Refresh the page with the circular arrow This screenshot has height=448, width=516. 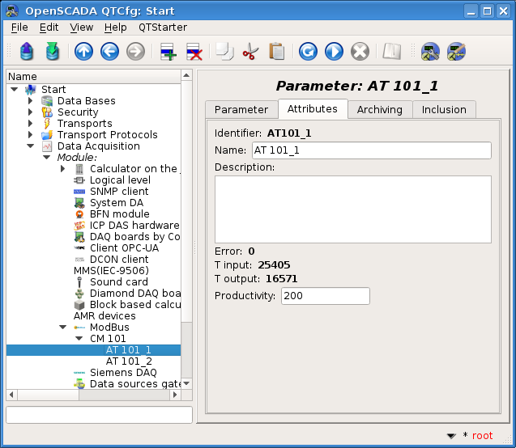308,52
